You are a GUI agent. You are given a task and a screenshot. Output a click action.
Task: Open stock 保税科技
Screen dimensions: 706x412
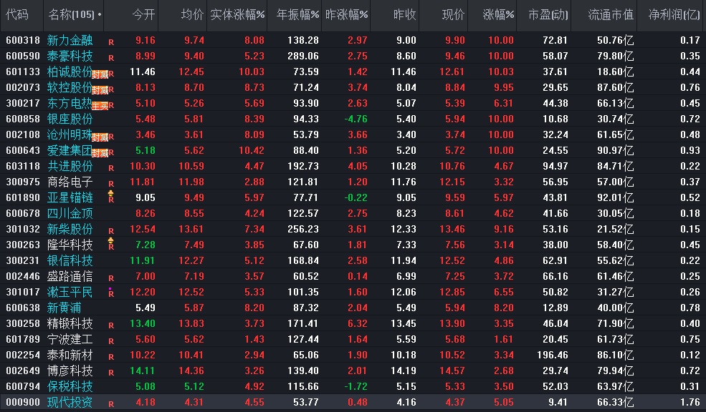pyautogui.click(x=70, y=386)
